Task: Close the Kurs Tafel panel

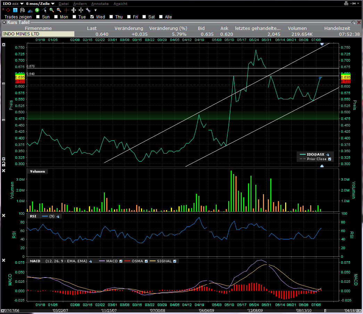Action: coord(359,23)
